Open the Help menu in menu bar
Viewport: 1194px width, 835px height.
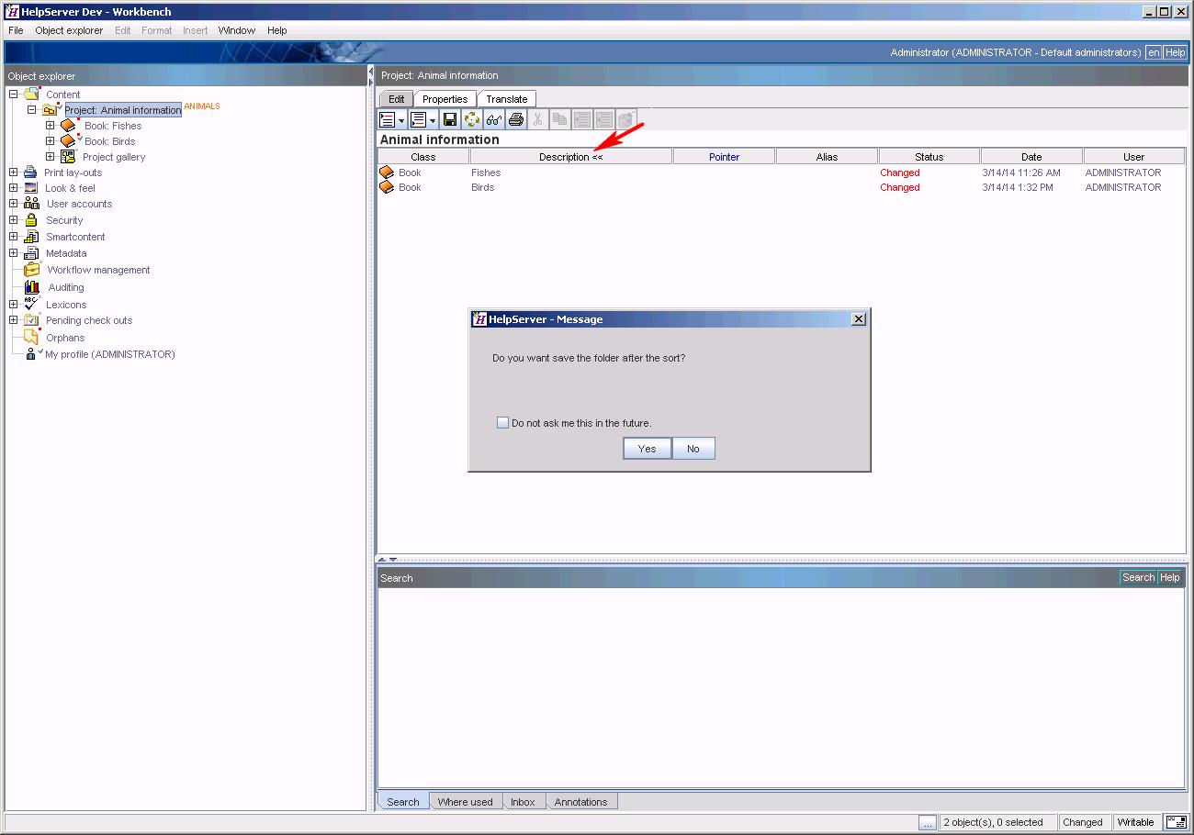pos(277,30)
